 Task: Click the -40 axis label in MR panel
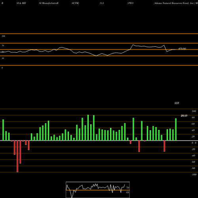(193, 156)
